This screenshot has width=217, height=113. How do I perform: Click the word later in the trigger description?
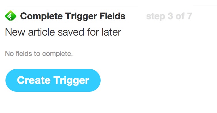[112, 32]
